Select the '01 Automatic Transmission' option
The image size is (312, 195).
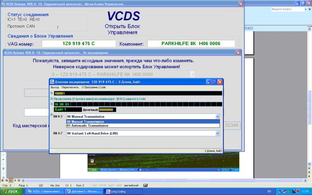pyautogui.click(x=143, y=126)
